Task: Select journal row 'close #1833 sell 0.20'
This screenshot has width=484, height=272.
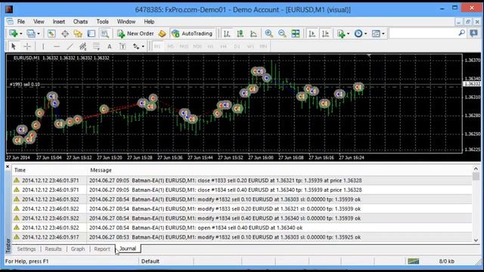Action: pos(242,181)
